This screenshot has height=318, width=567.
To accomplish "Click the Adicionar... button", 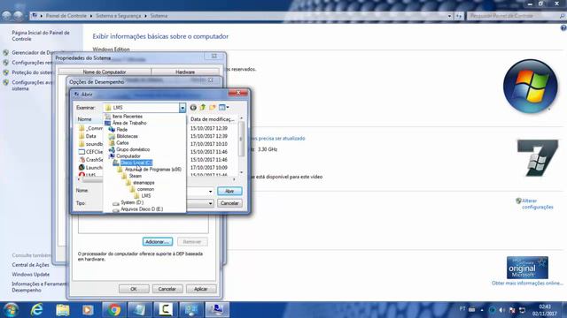I will [158, 241].
